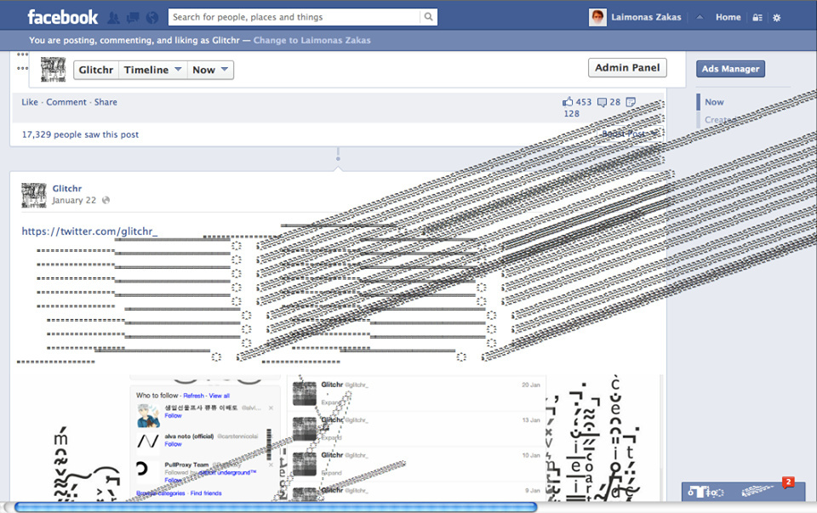Open the settings gear icon

(x=776, y=17)
